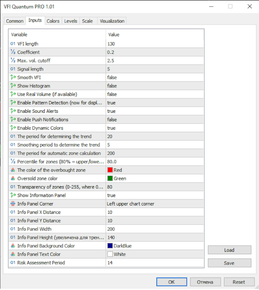This screenshot has width=259, height=290.
Task: Open the White text color dropdown
Action: (x=155, y=254)
